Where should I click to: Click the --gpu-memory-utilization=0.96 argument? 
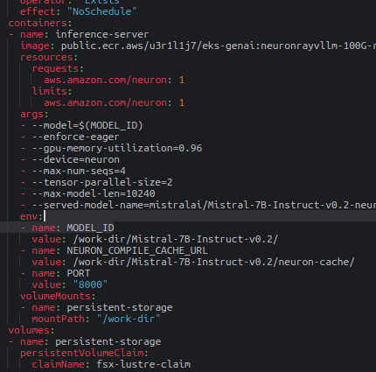(117, 148)
